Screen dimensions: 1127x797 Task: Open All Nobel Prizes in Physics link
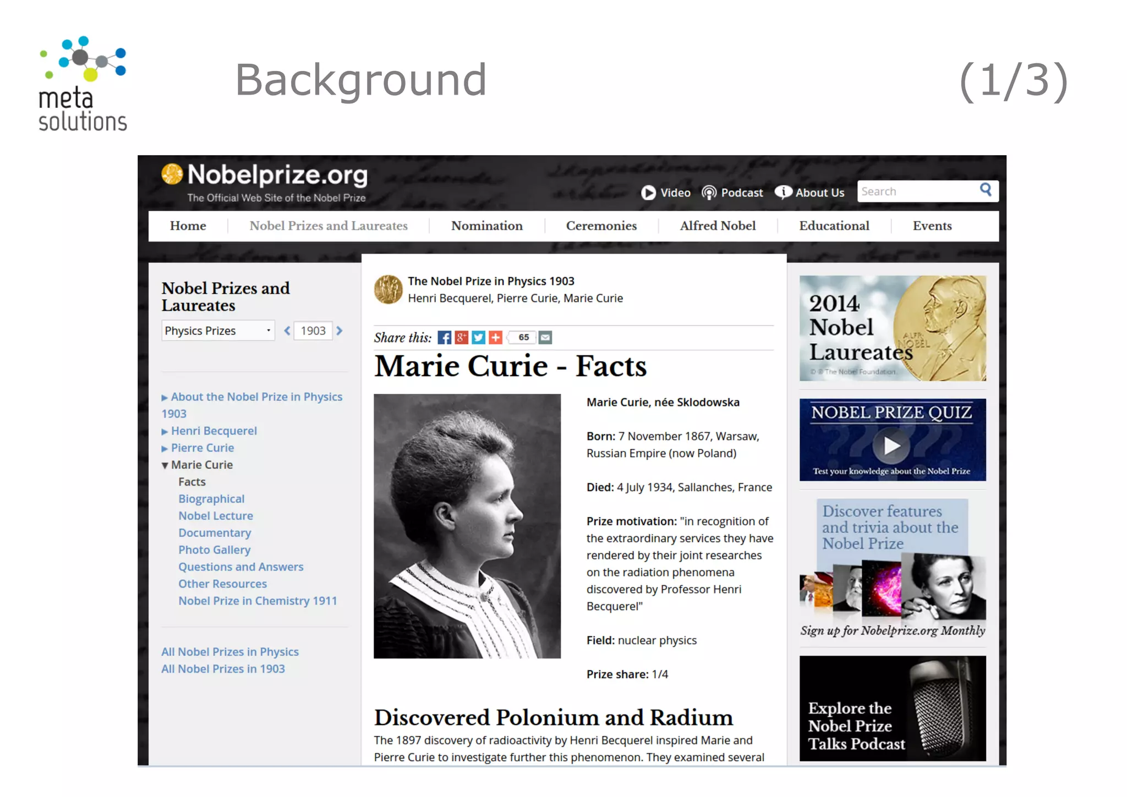tap(229, 652)
